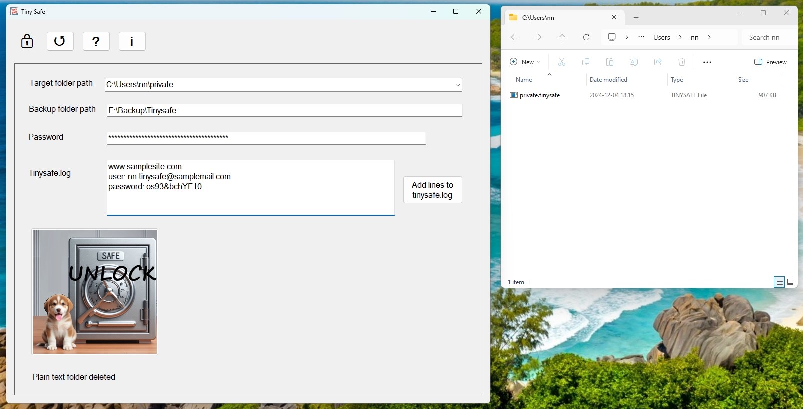Expand the Target folder path dropdown
Image resolution: width=803 pixels, height=409 pixels.
tap(457, 85)
